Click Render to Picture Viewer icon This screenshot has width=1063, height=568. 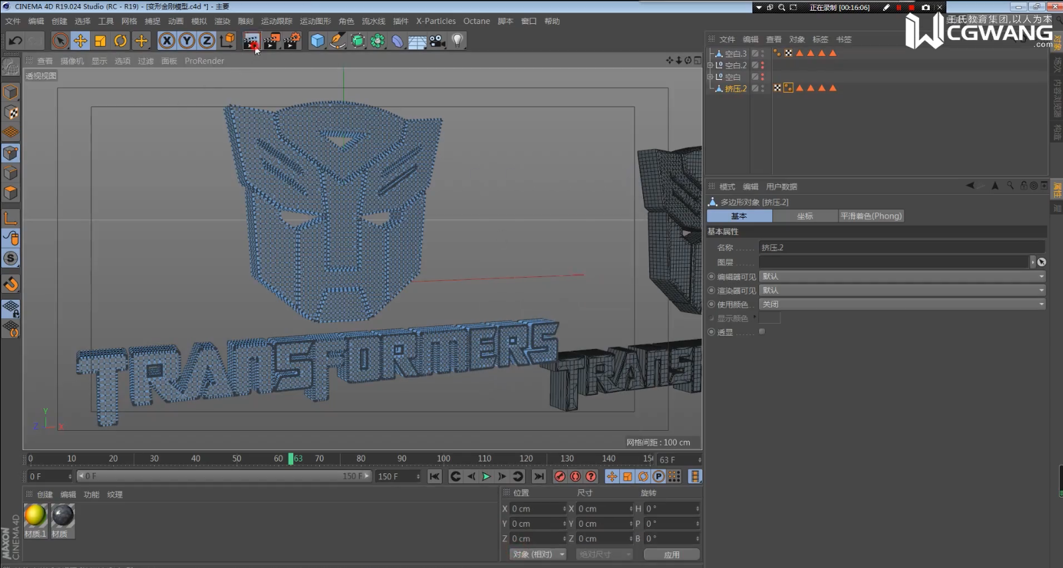[271, 41]
